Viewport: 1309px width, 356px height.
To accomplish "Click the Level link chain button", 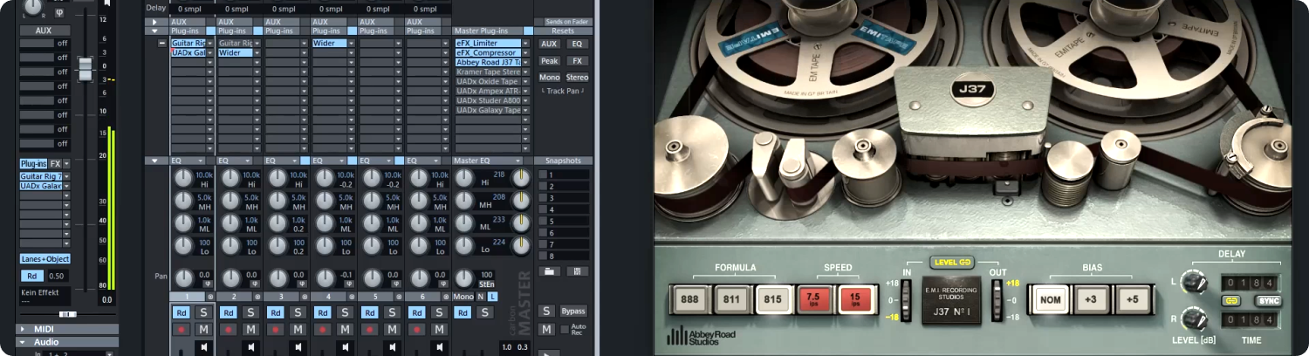I will pyautogui.click(x=954, y=262).
